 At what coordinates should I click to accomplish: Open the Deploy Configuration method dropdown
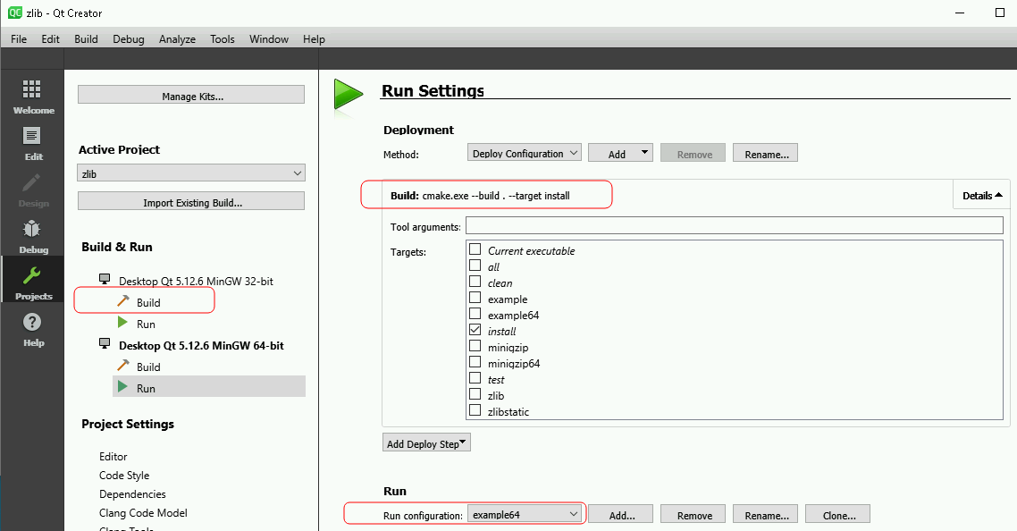coord(524,153)
